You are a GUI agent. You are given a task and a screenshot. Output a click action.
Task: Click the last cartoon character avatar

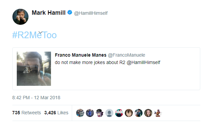tap(158, 113)
